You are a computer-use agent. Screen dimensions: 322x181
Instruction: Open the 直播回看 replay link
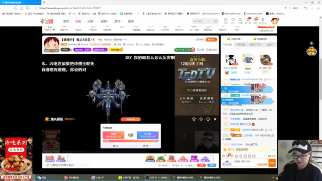tap(261, 39)
